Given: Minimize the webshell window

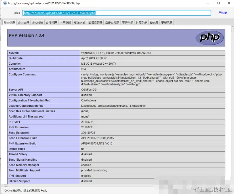Looking at the screenshot, I should [208, 3].
